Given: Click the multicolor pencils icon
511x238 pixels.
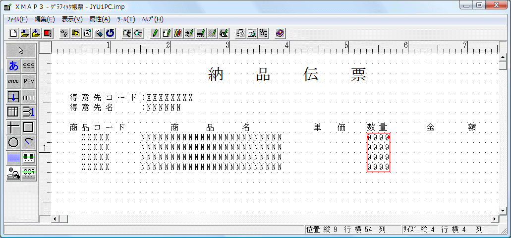Looking at the screenshot, I should coord(178,33).
